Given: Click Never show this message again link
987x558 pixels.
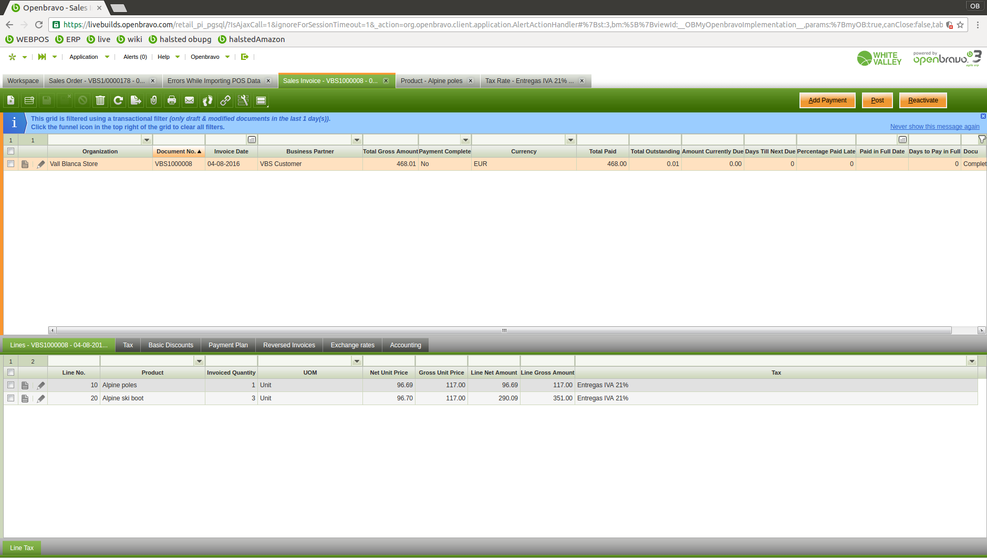Looking at the screenshot, I should (x=934, y=127).
